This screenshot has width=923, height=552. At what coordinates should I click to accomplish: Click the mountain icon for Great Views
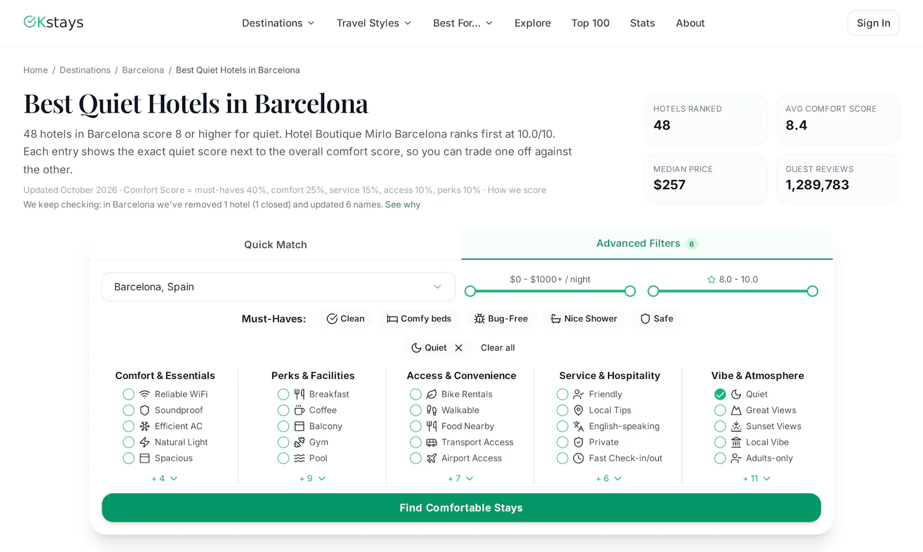click(736, 410)
